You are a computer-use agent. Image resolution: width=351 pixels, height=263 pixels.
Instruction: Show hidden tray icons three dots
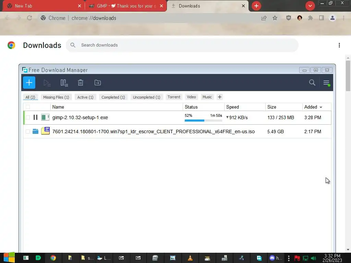[x=289, y=258]
